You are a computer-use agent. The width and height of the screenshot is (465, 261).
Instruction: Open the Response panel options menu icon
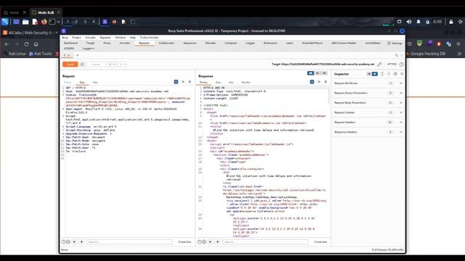325,82
